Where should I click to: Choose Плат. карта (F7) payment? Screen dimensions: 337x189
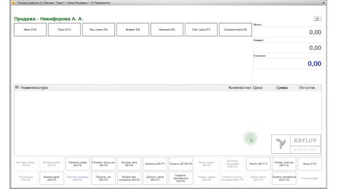click(x=201, y=29)
